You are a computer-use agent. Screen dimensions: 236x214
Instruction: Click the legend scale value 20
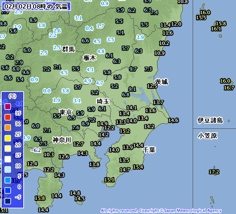pos(18,145)
